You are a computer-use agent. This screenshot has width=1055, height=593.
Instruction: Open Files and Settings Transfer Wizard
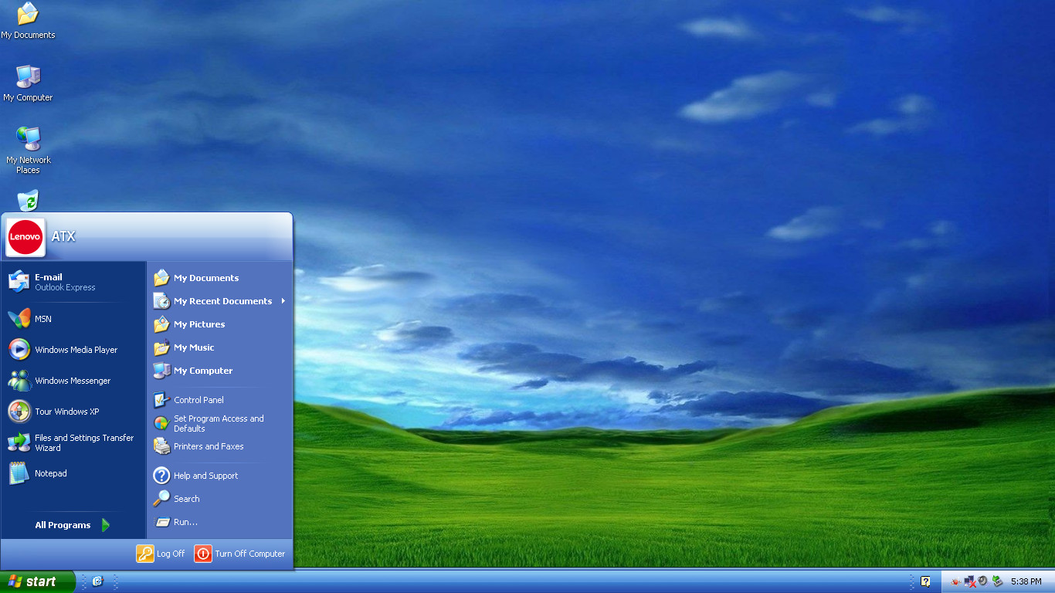pyautogui.click(x=73, y=442)
